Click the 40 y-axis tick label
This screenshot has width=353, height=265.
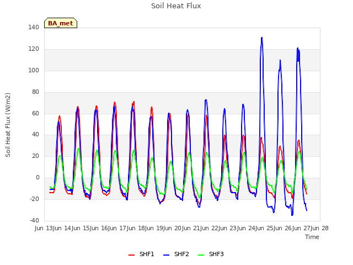35,135
